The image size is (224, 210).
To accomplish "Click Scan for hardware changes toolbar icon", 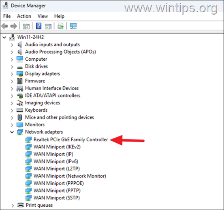I will [73, 26].
